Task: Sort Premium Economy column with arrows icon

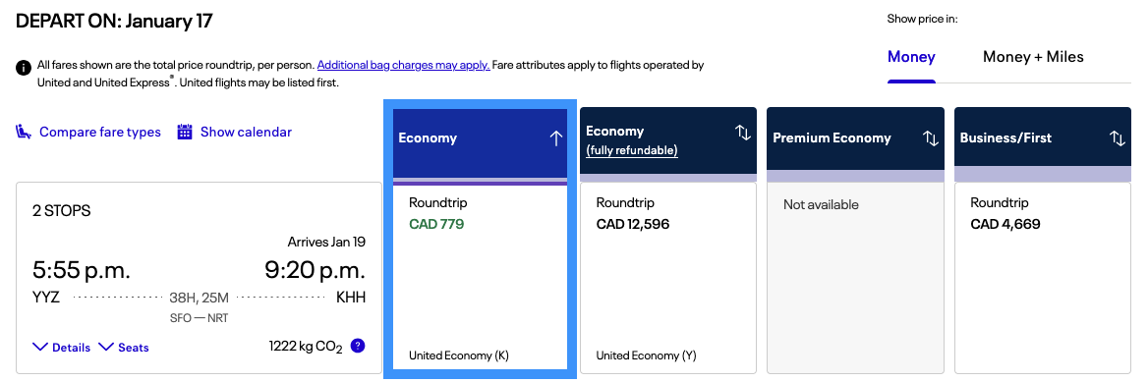Action: 931,138
